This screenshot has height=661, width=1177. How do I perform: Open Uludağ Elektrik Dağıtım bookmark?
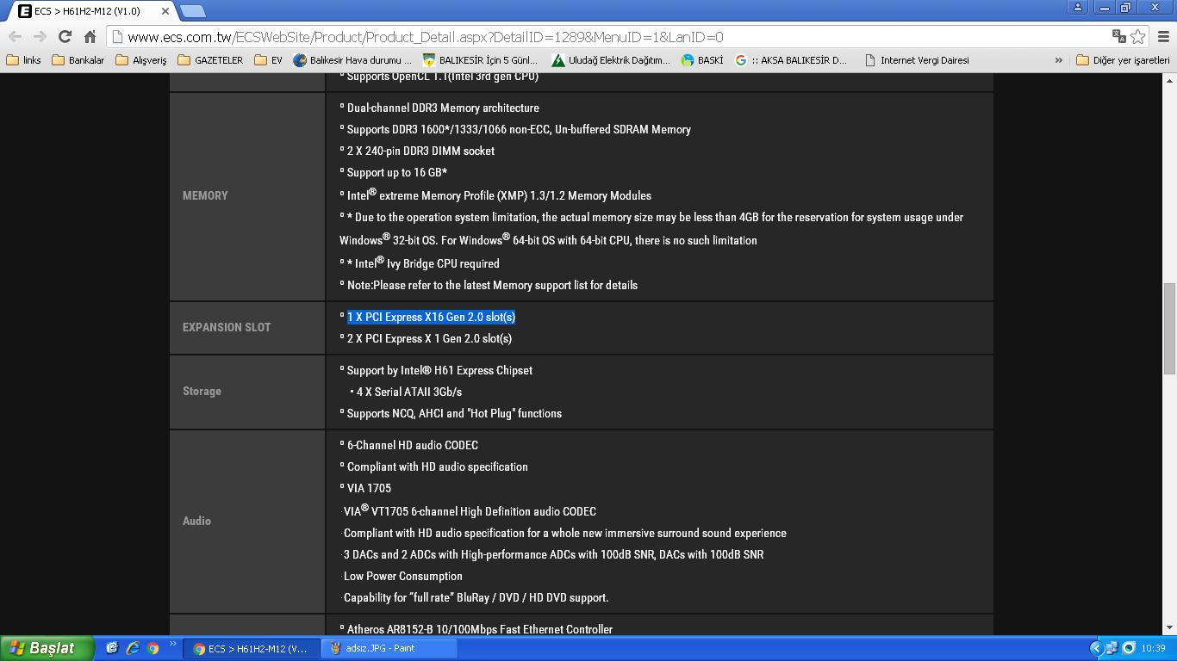(x=610, y=60)
